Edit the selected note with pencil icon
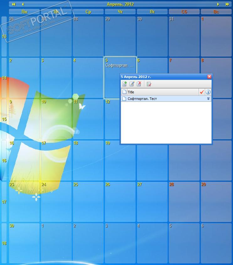233x265 pixels. [132, 84]
